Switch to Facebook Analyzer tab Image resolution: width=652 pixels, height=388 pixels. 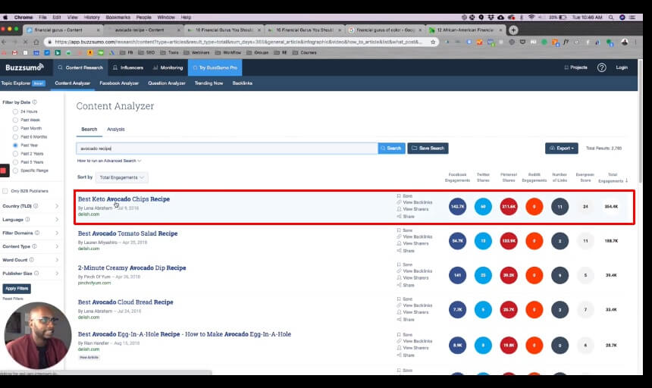pyautogui.click(x=119, y=83)
